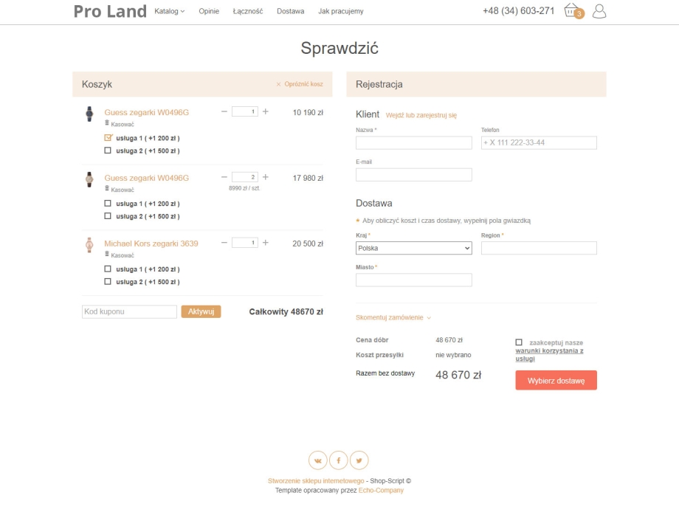
Task: Click the Aktywuj coupon button
Action: tap(201, 311)
